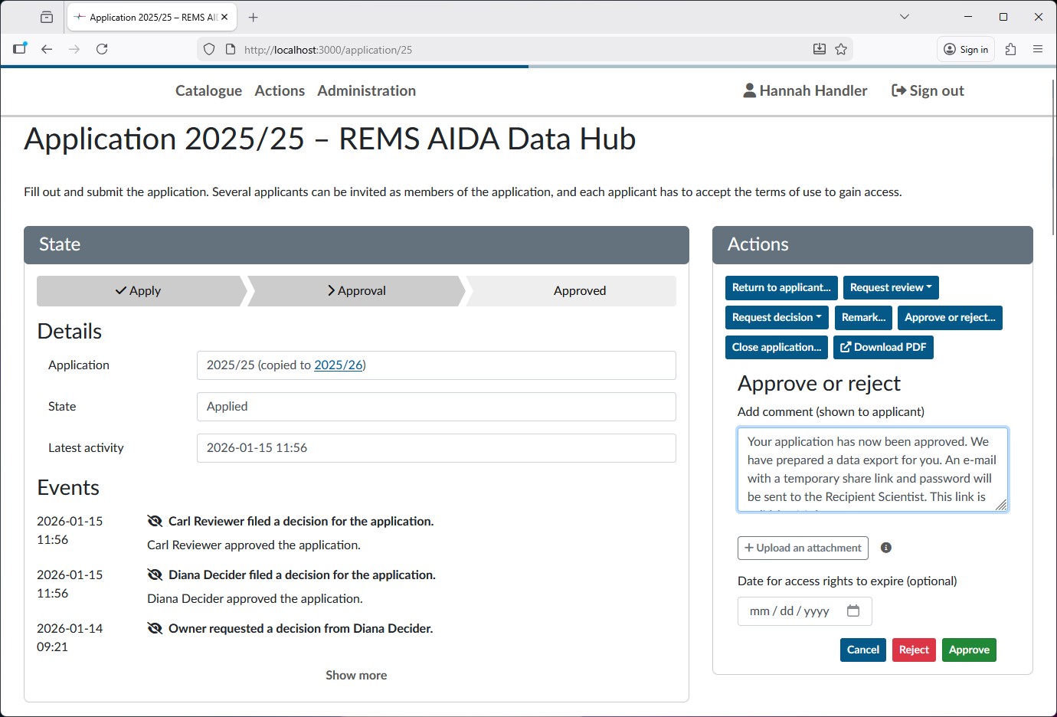This screenshot has height=717, width=1057.
Task: Open the Request decision dropdown
Action: pos(776,317)
